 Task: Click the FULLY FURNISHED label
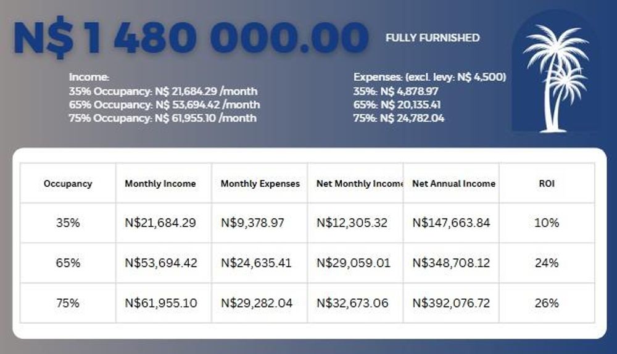432,38
